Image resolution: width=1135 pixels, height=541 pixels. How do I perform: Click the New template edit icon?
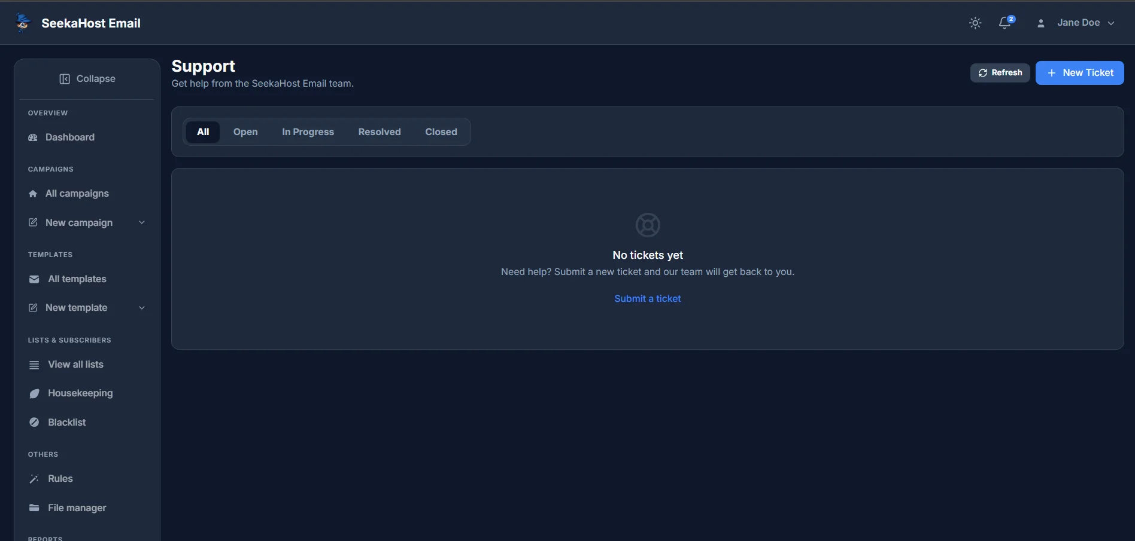click(33, 307)
